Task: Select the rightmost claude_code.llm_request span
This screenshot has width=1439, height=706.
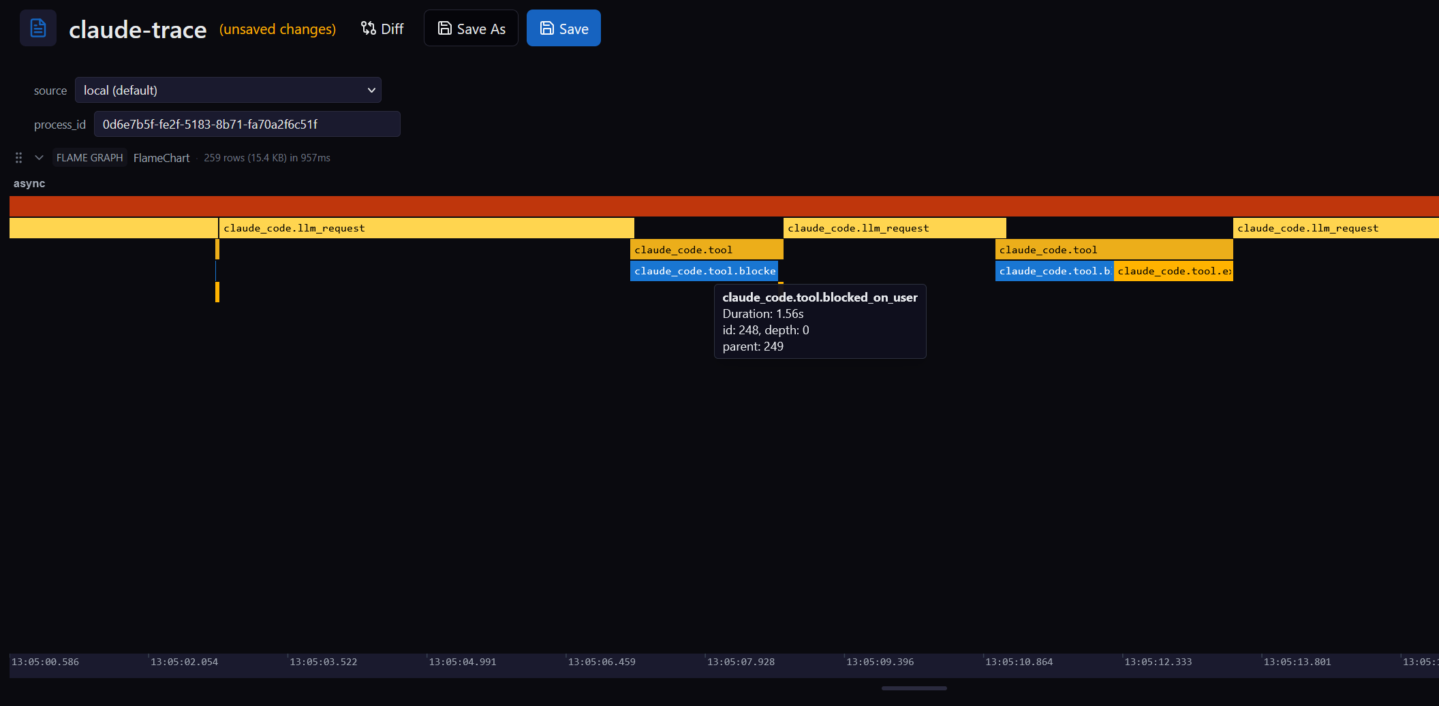Action: [x=1336, y=228]
